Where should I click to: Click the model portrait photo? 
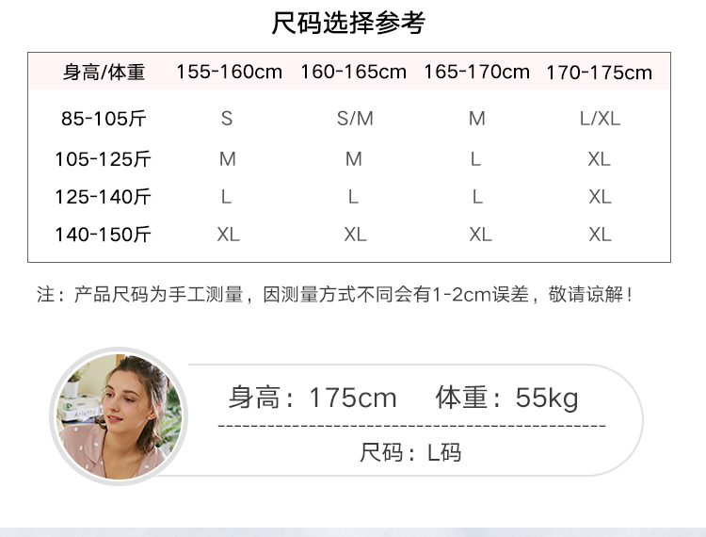[x=119, y=416]
